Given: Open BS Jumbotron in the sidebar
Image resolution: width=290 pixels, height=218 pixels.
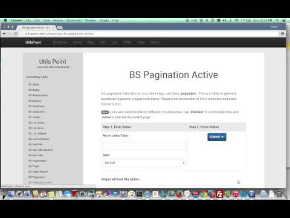Looking at the screenshot, I should (x=37, y=111).
